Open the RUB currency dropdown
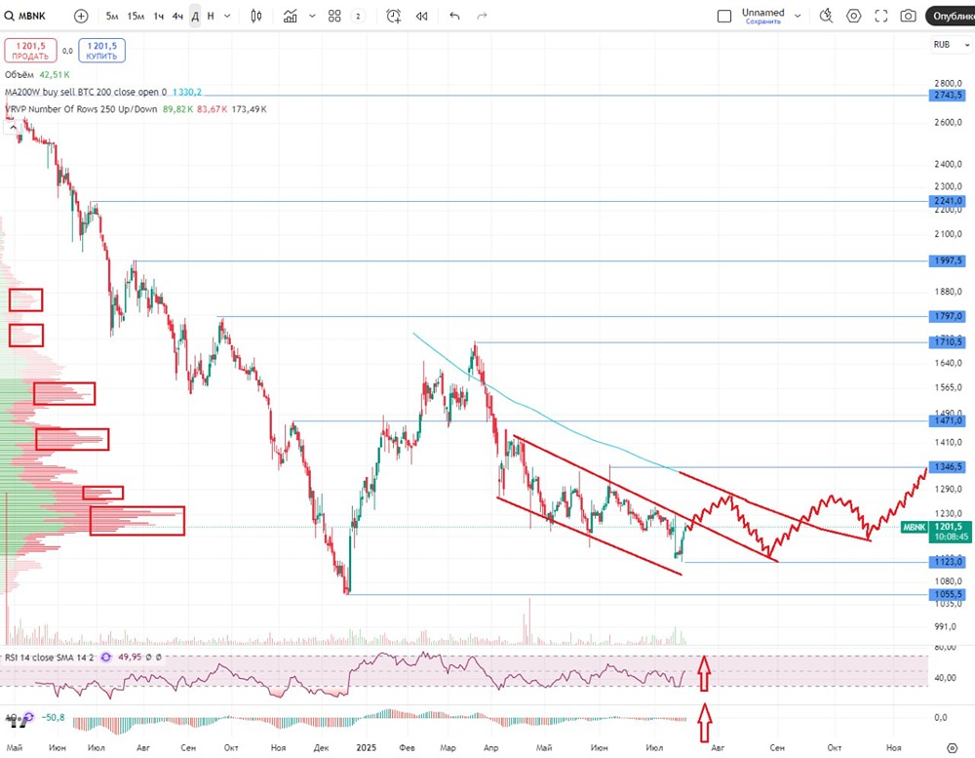 (x=946, y=45)
